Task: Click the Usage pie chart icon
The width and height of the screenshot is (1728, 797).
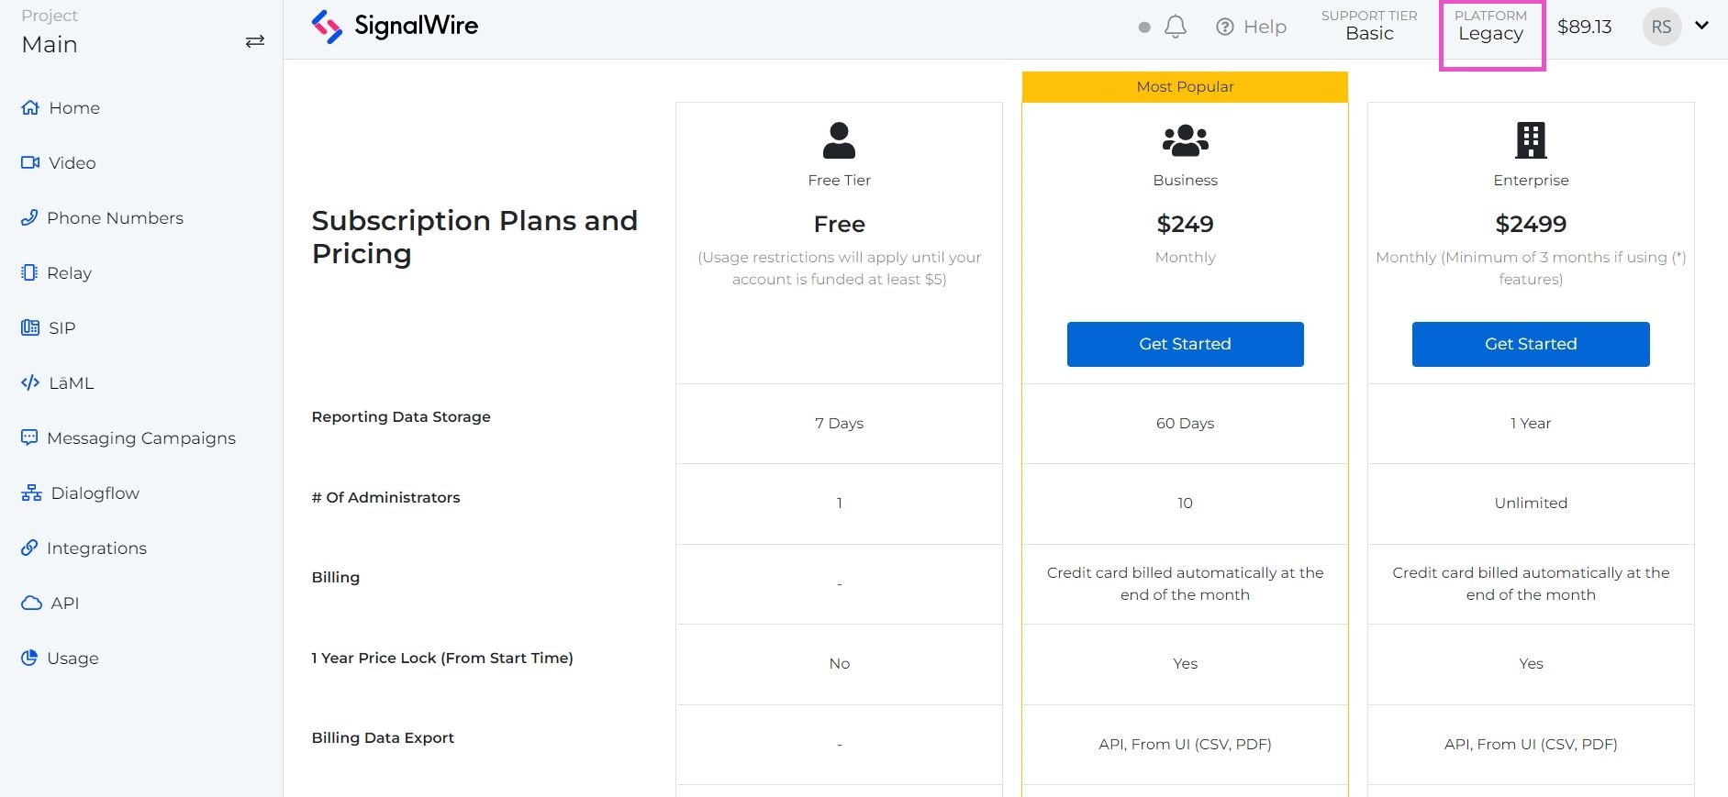Action: coord(29,658)
